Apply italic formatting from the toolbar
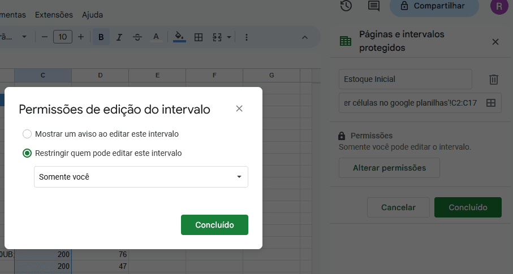The height and width of the screenshot is (274, 513). pos(119,37)
